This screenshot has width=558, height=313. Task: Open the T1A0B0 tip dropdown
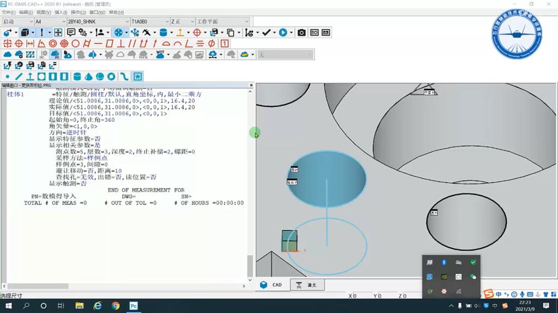[150, 22]
